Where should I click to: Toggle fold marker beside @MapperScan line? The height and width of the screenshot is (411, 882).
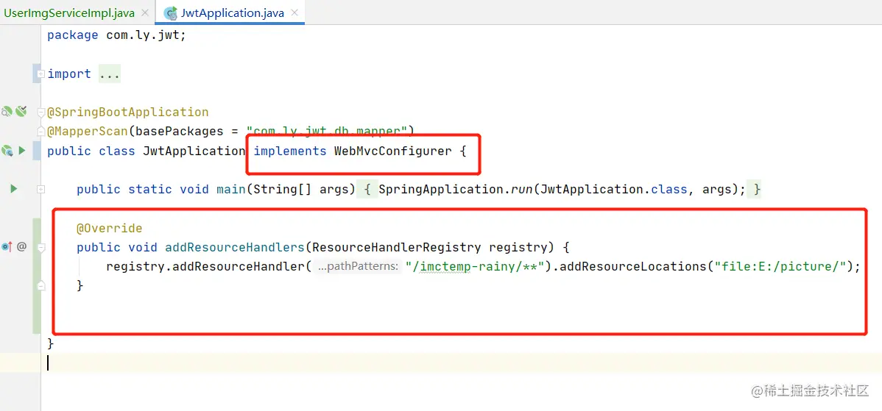tap(40, 132)
